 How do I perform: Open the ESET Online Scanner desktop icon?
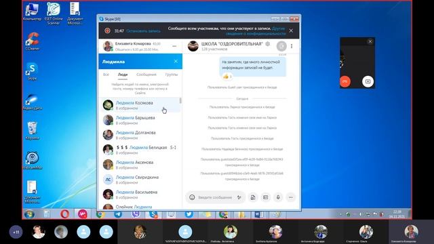coord(54,14)
